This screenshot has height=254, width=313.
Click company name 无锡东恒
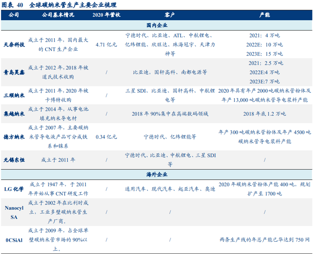[14, 160]
